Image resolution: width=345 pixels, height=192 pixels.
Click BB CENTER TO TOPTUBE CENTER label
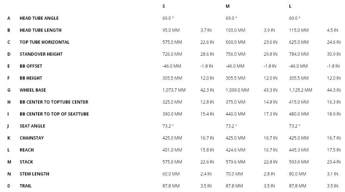(x=54, y=102)
